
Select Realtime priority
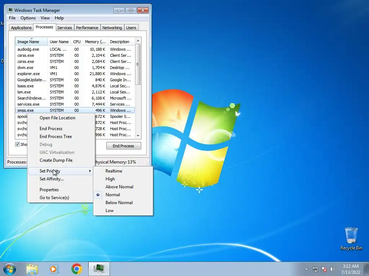(123, 171)
